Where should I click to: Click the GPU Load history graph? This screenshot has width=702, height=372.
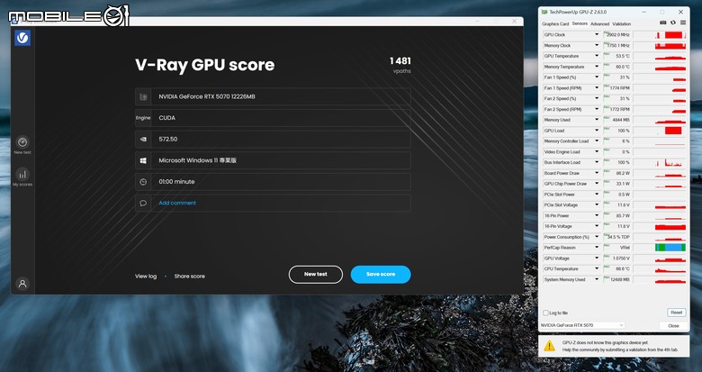(x=659, y=131)
